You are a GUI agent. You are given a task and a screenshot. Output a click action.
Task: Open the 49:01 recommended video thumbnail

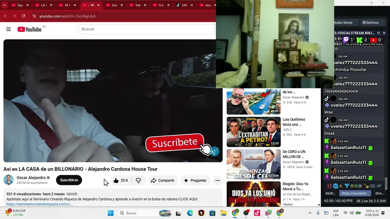[x=253, y=101]
